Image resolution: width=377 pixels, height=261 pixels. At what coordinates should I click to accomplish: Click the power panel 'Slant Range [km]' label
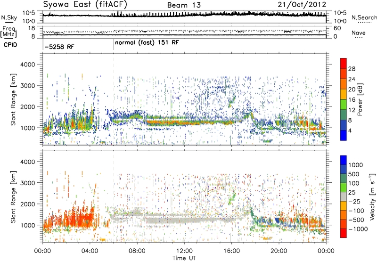13,99
